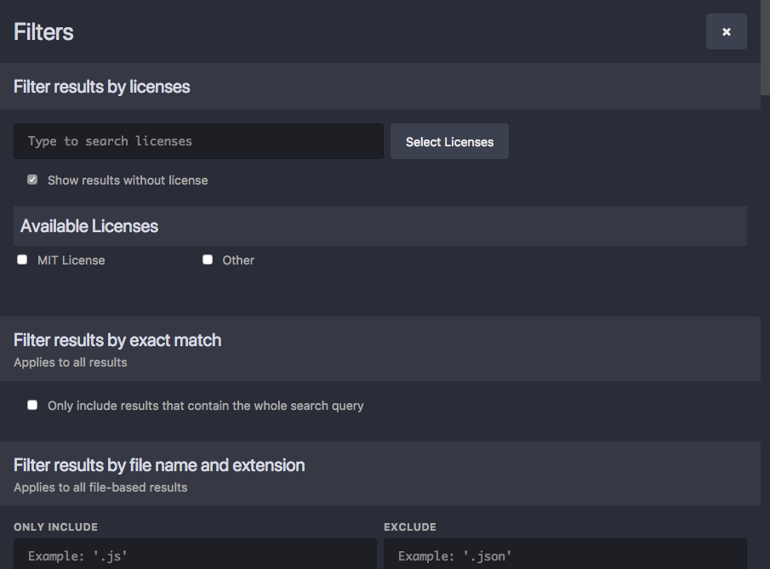This screenshot has height=569, width=770.
Task: Click the 'Applies to all results' text
Action: [x=71, y=362]
